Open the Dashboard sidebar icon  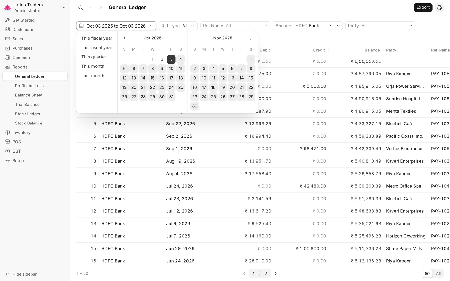pyautogui.click(x=8, y=30)
